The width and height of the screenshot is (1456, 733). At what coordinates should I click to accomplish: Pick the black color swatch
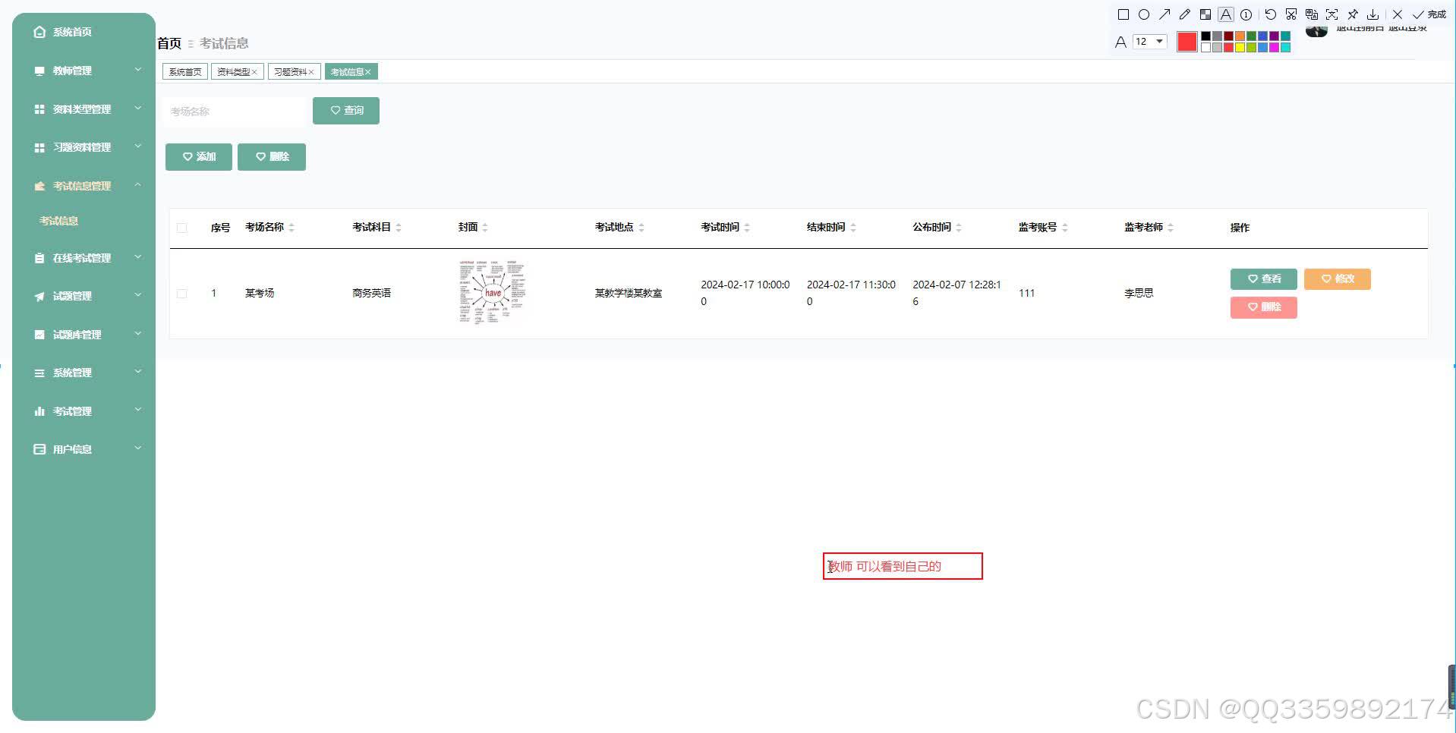click(1205, 36)
